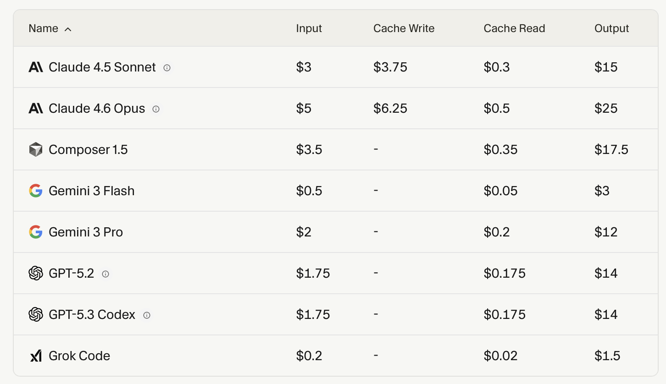Click the Composer 1.5 cube icon
Screen dimensions: 666x384
click(x=35, y=150)
